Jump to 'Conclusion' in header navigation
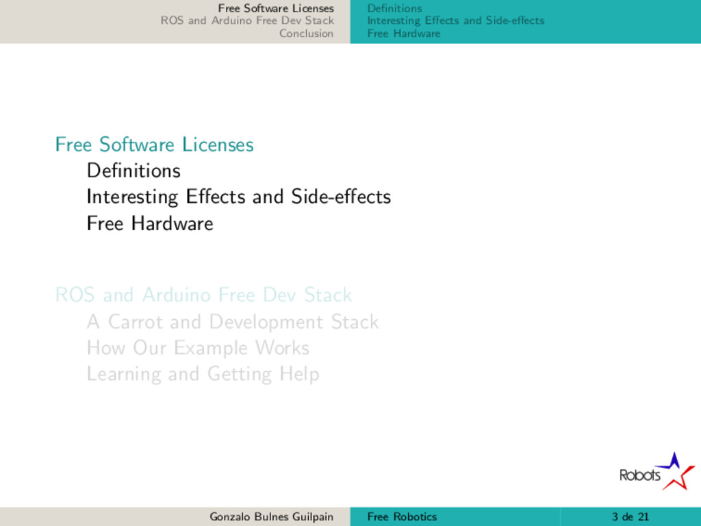The width and height of the screenshot is (701, 526). 306,34
